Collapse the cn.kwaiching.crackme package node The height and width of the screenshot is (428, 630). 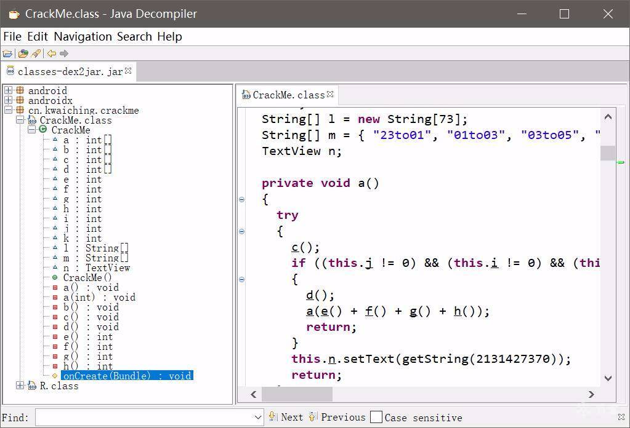pyautogui.click(x=8, y=110)
